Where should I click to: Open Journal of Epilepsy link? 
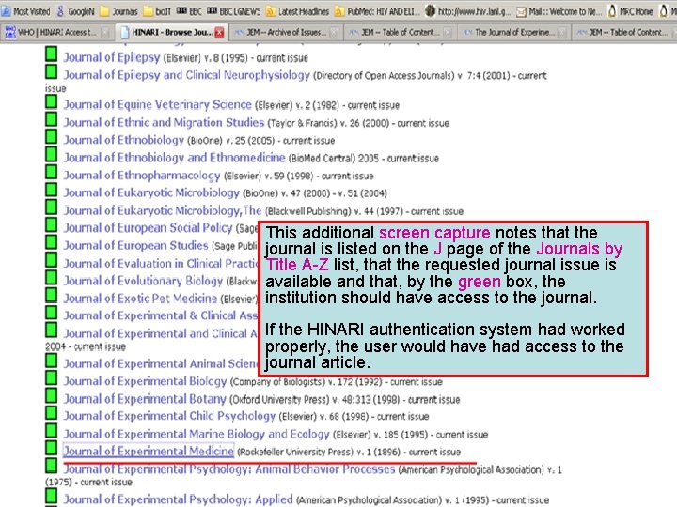(x=112, y=57)
